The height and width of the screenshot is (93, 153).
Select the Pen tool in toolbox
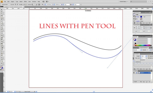(x=2, y=18)
